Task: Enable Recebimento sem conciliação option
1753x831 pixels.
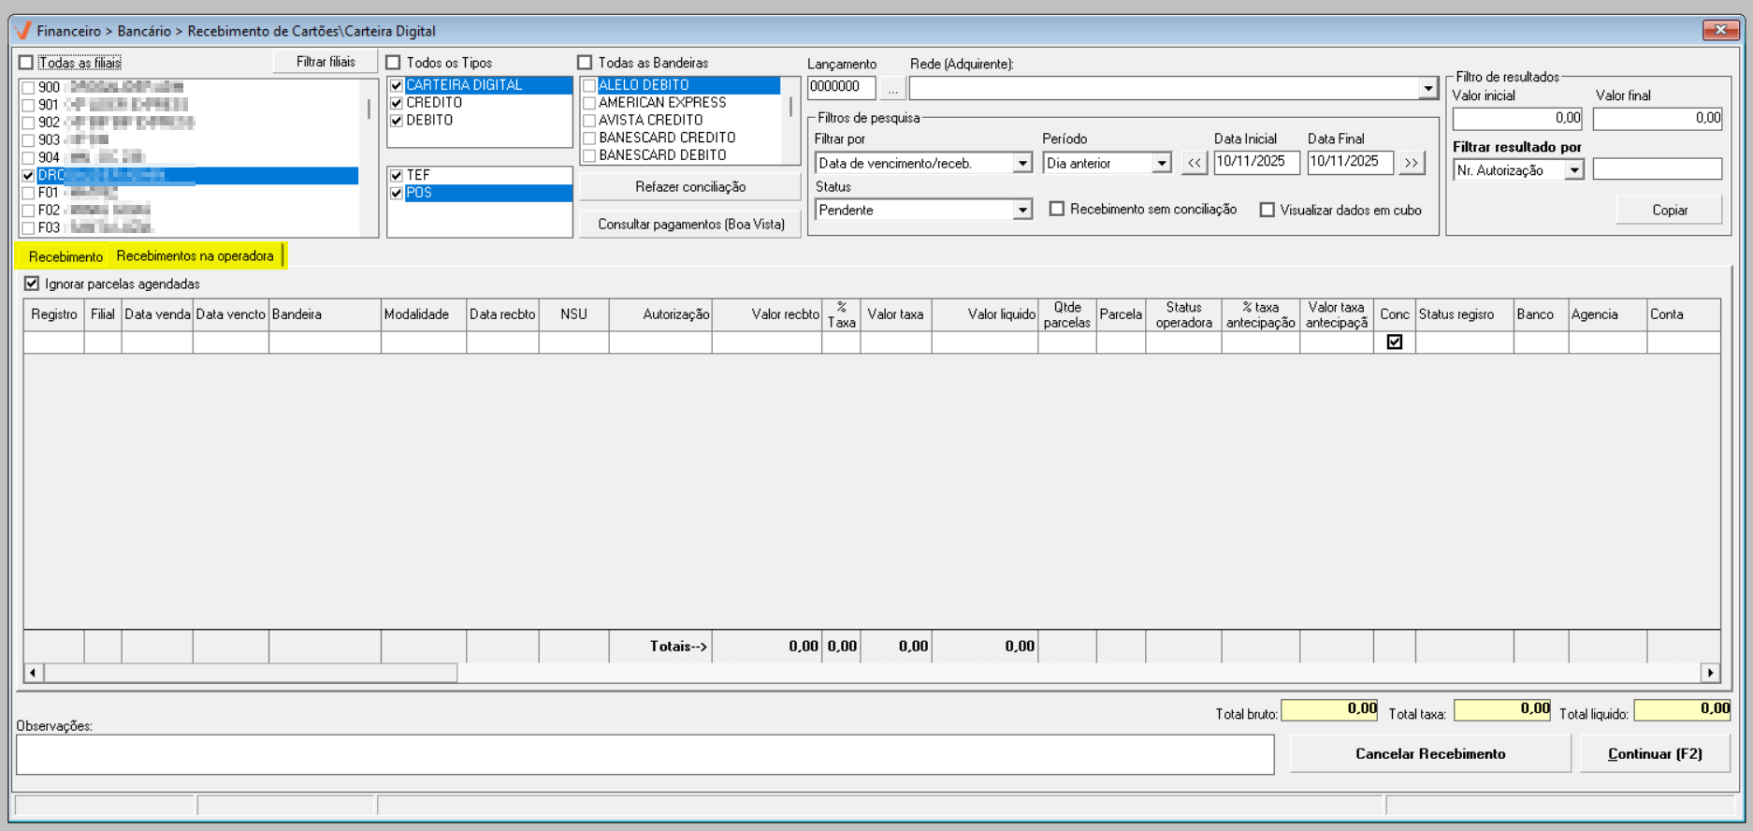Action: [1057, 210]
